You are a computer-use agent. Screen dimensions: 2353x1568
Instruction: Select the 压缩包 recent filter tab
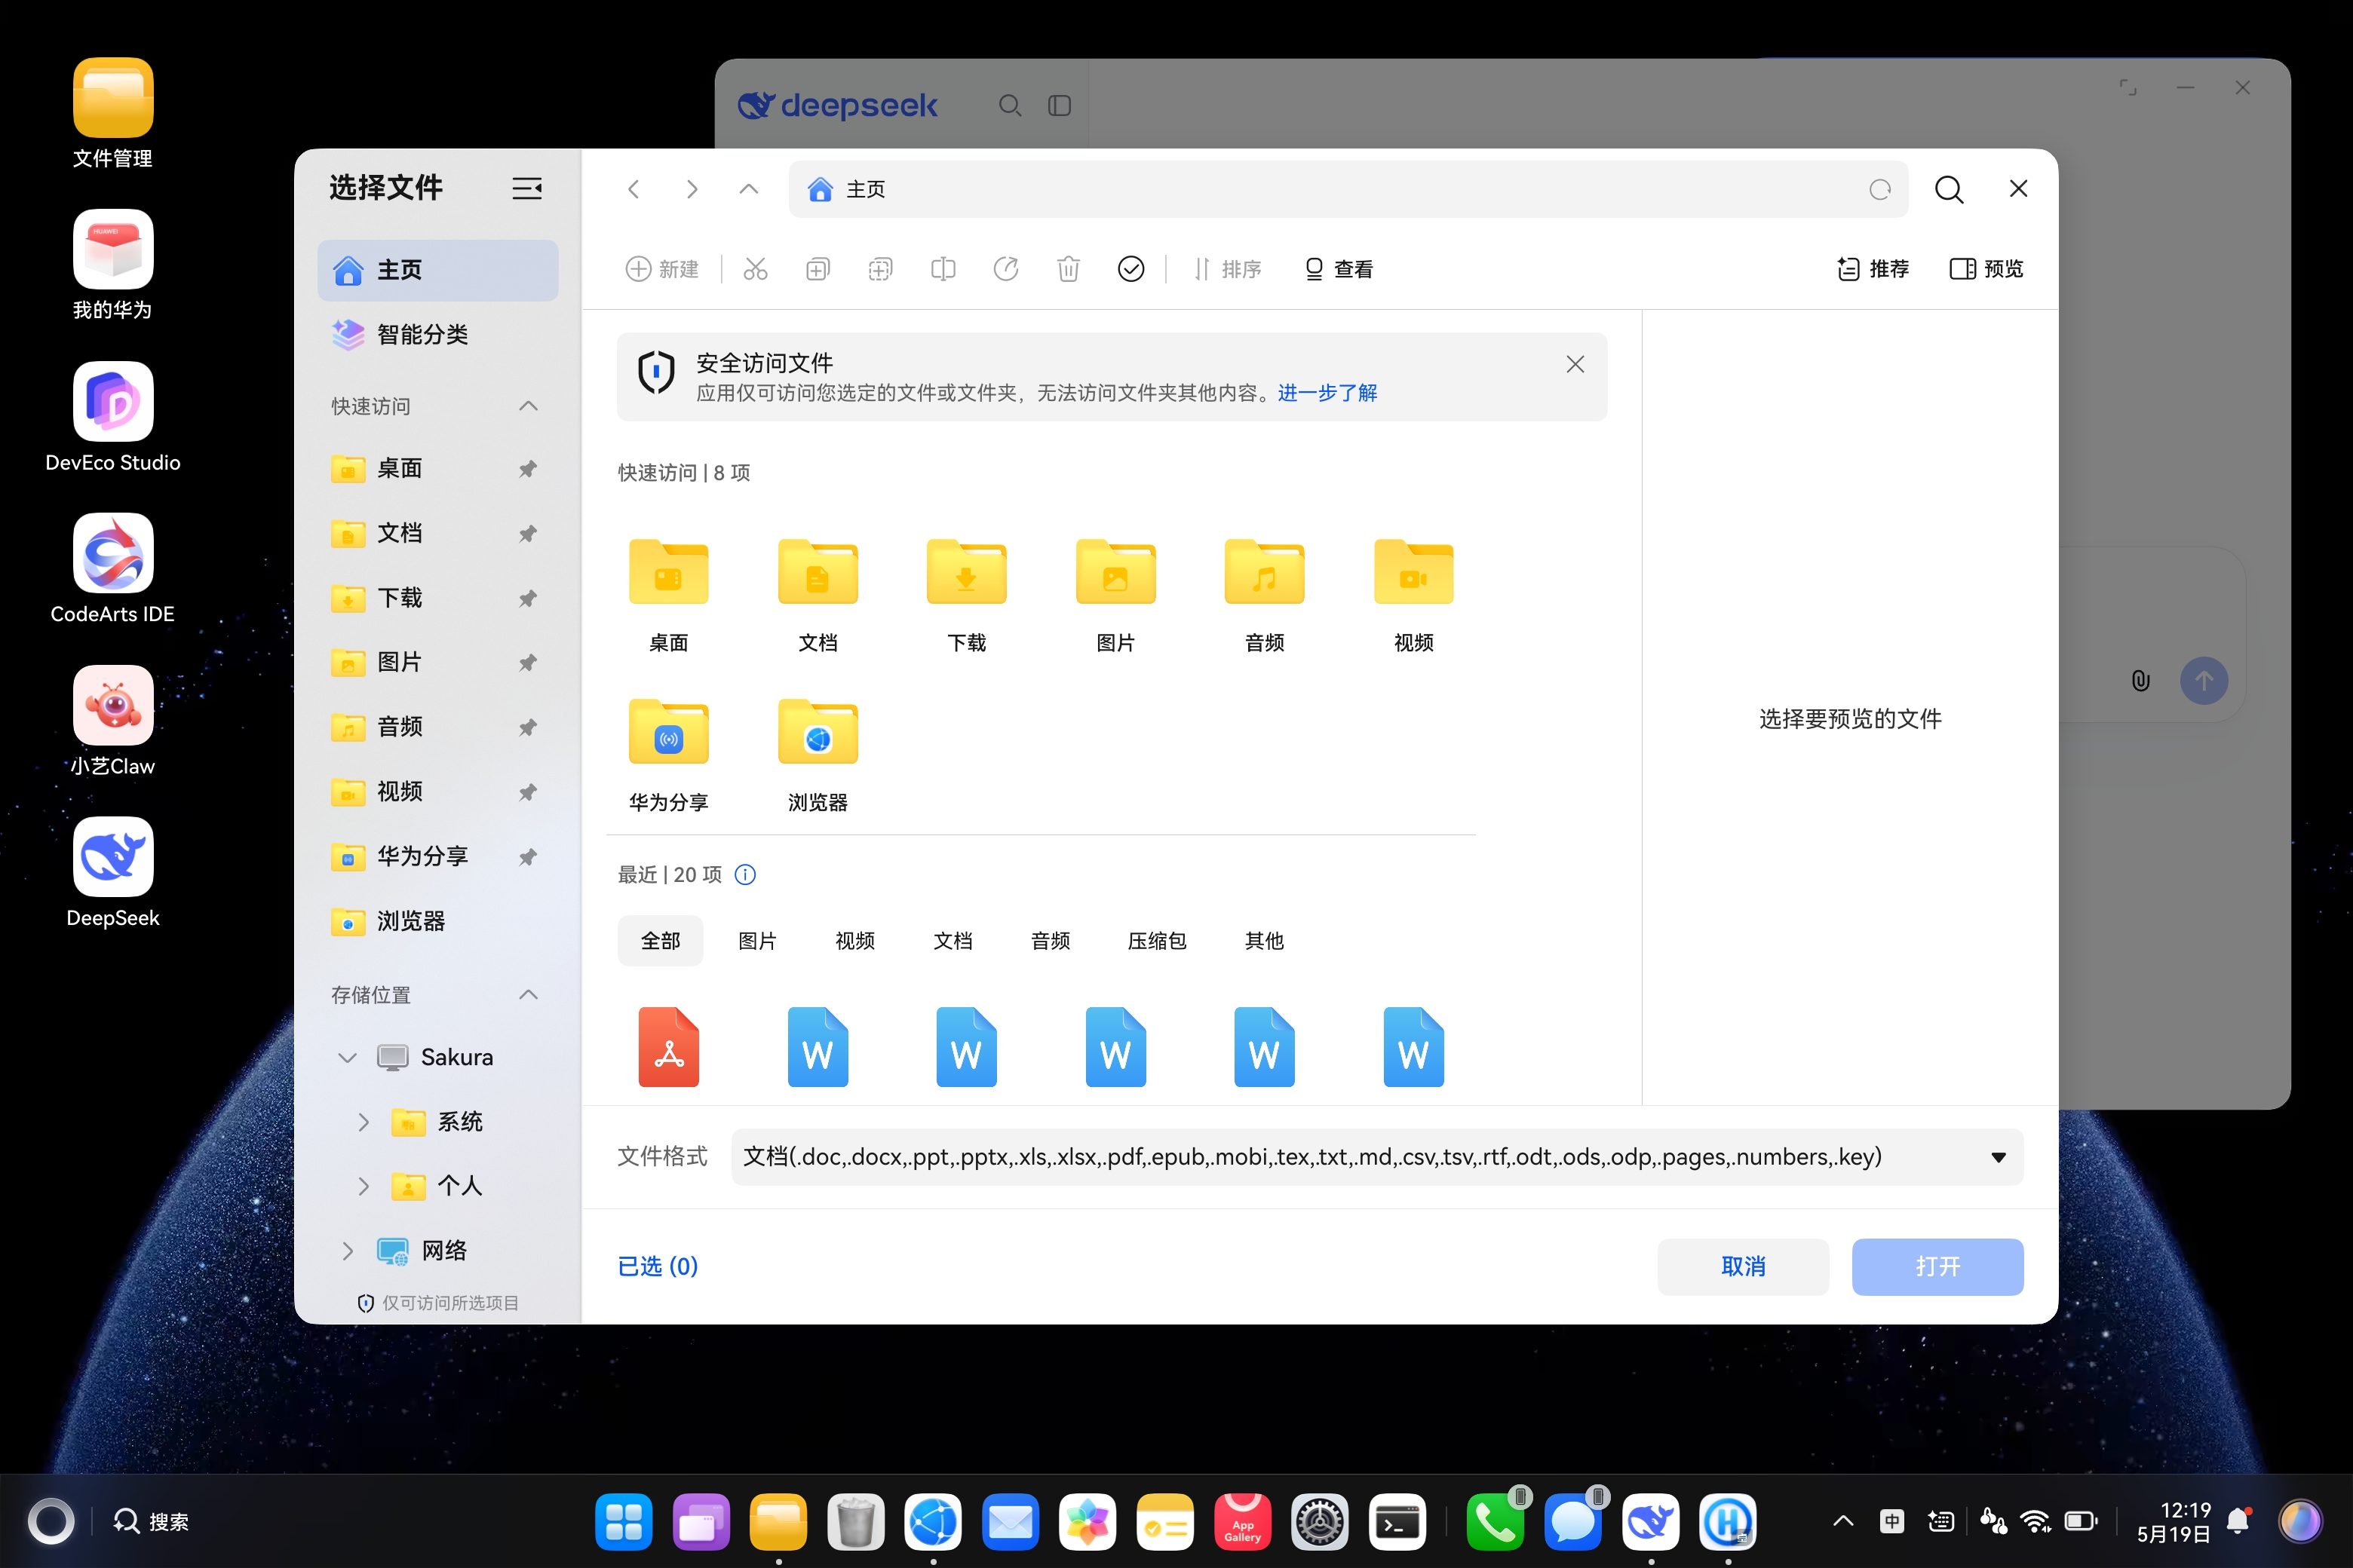coord(1158,941)
